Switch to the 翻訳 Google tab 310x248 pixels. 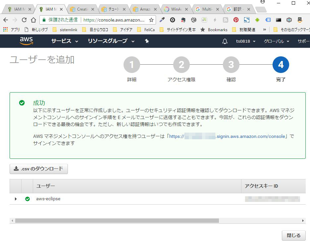[x=238, y=9]
